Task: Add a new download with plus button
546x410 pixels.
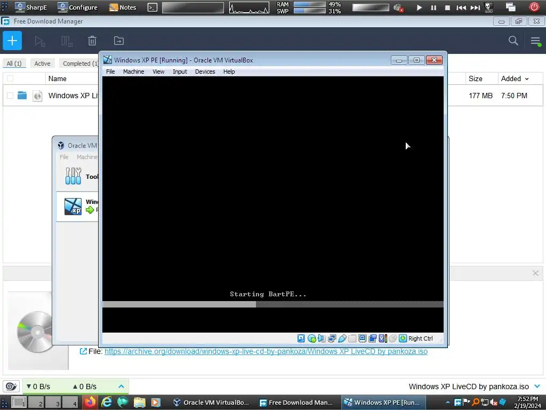Action: [x=12, y=41]
